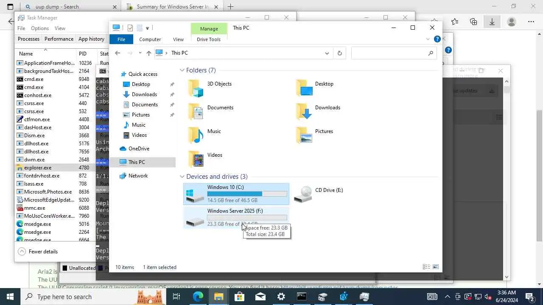The height and width of the screenshot is (305, 543).
Task: Open Task Manager View menu
Action: point(60,28)
